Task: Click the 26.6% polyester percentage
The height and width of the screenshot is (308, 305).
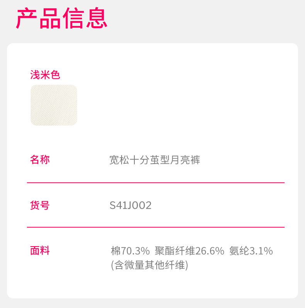Action: coord(210,251)
